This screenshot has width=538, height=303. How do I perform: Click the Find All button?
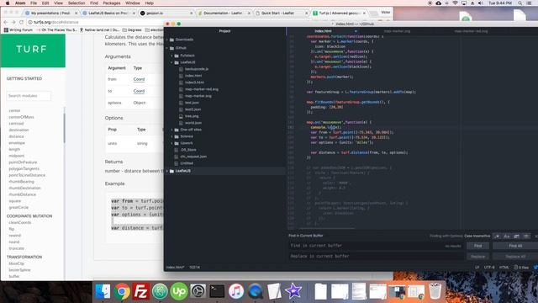point(515,246)
